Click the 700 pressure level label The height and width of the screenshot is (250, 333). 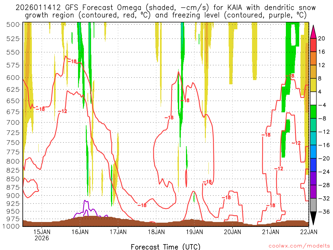point(13,122)
